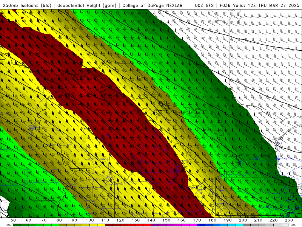
Task: Pick the brightest yellow swatch in the color bar
Action: click(101, 225)
